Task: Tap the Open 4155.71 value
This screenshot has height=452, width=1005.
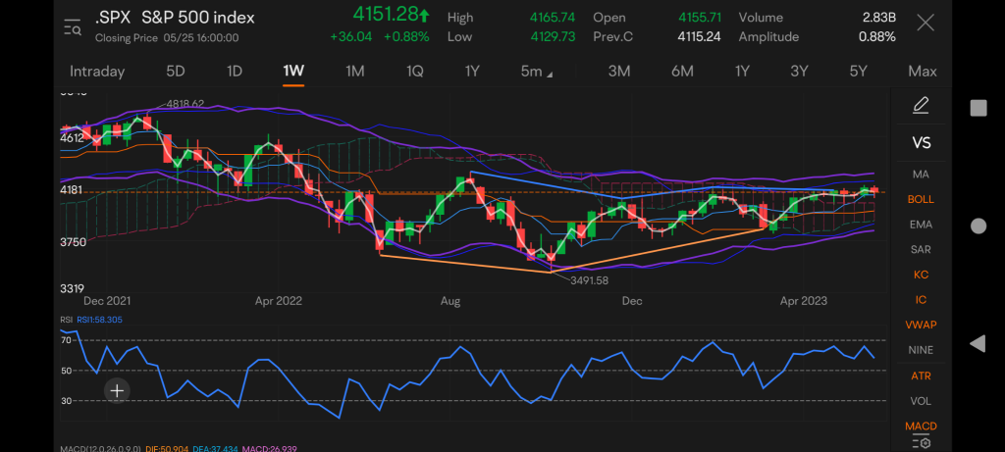Action: click(x=700, y=18)
